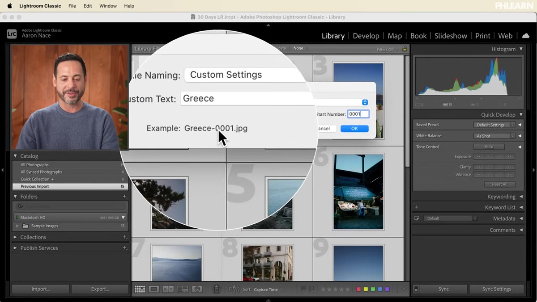
Task: Toggle Auto Sync switch beside Sync button
Action: click(416, 289)
